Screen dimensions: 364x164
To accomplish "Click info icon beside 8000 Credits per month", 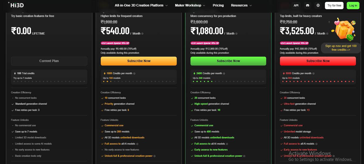I will (313, 73).
